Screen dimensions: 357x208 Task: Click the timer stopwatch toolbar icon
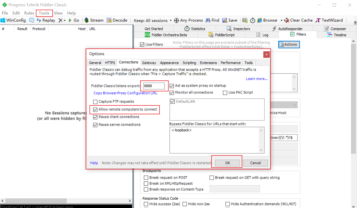[252, 20]
